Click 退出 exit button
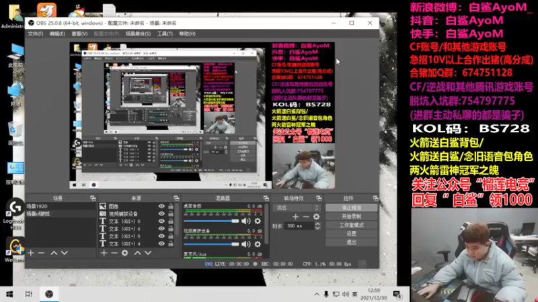 [351, 242]
